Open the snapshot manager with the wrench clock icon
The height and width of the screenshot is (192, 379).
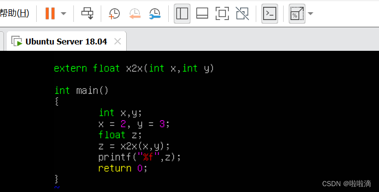pyautogui.click(x=155, y=14)
